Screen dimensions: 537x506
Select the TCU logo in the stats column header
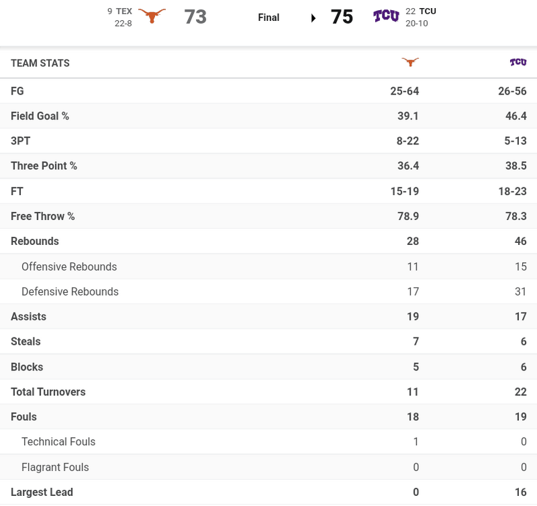(x=517, y=62)
